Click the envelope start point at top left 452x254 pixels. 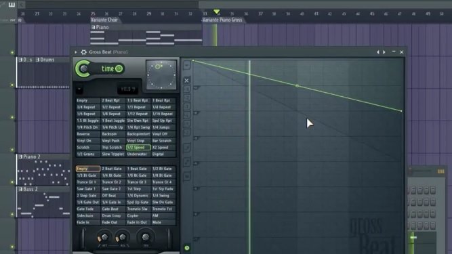(193, 60)
